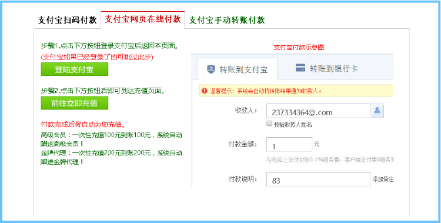This screenshot has width=441, height=223.
Task: Check the 校验收款人姓名 checkbox
Action: [x=269, y=124]
